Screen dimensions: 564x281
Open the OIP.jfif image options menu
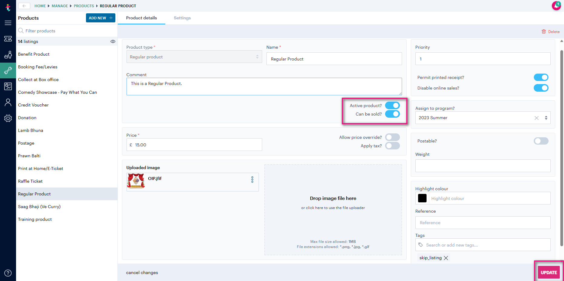252,180
